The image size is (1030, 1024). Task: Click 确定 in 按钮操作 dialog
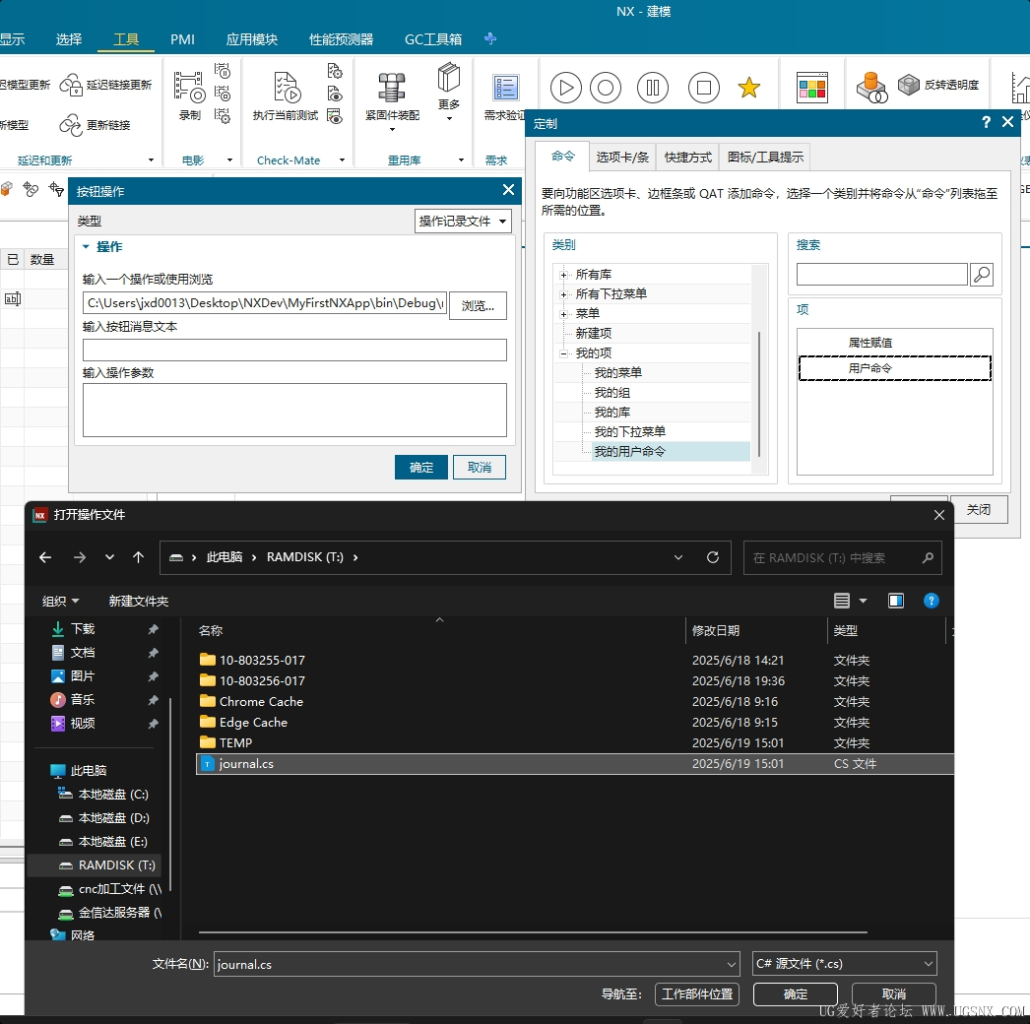click(421, 467)
